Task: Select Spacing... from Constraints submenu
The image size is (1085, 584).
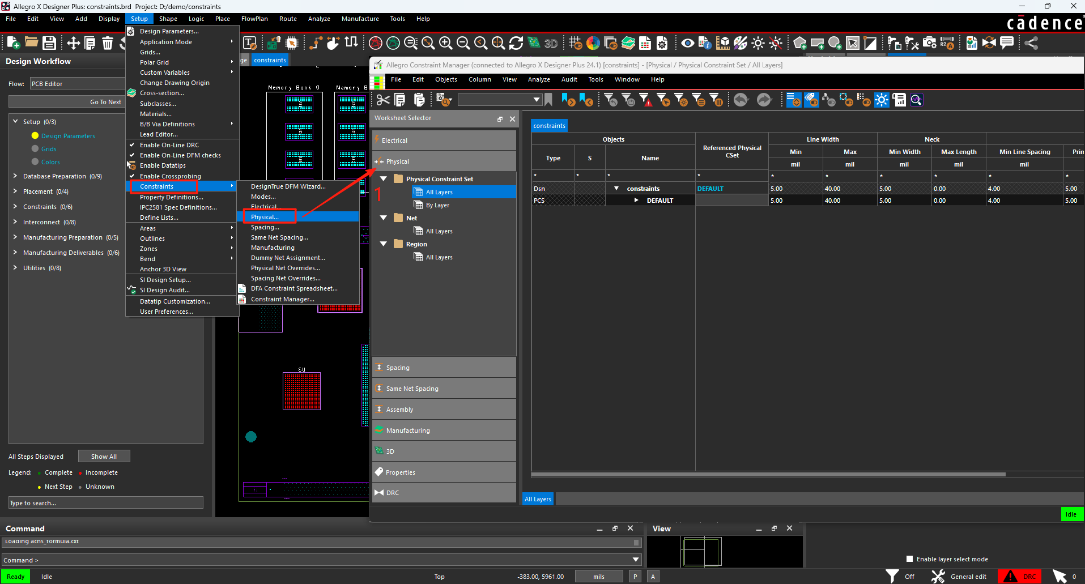Action: [265, 227]
